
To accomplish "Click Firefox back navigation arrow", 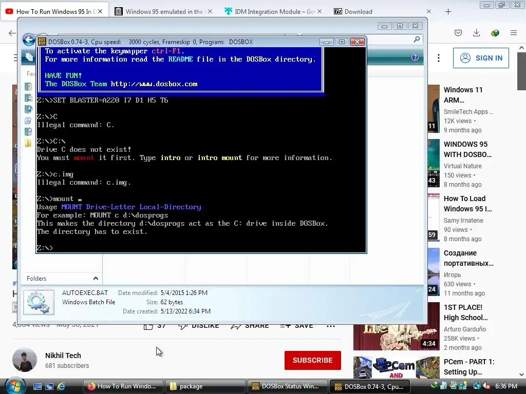I will click(x=12, y=33).
